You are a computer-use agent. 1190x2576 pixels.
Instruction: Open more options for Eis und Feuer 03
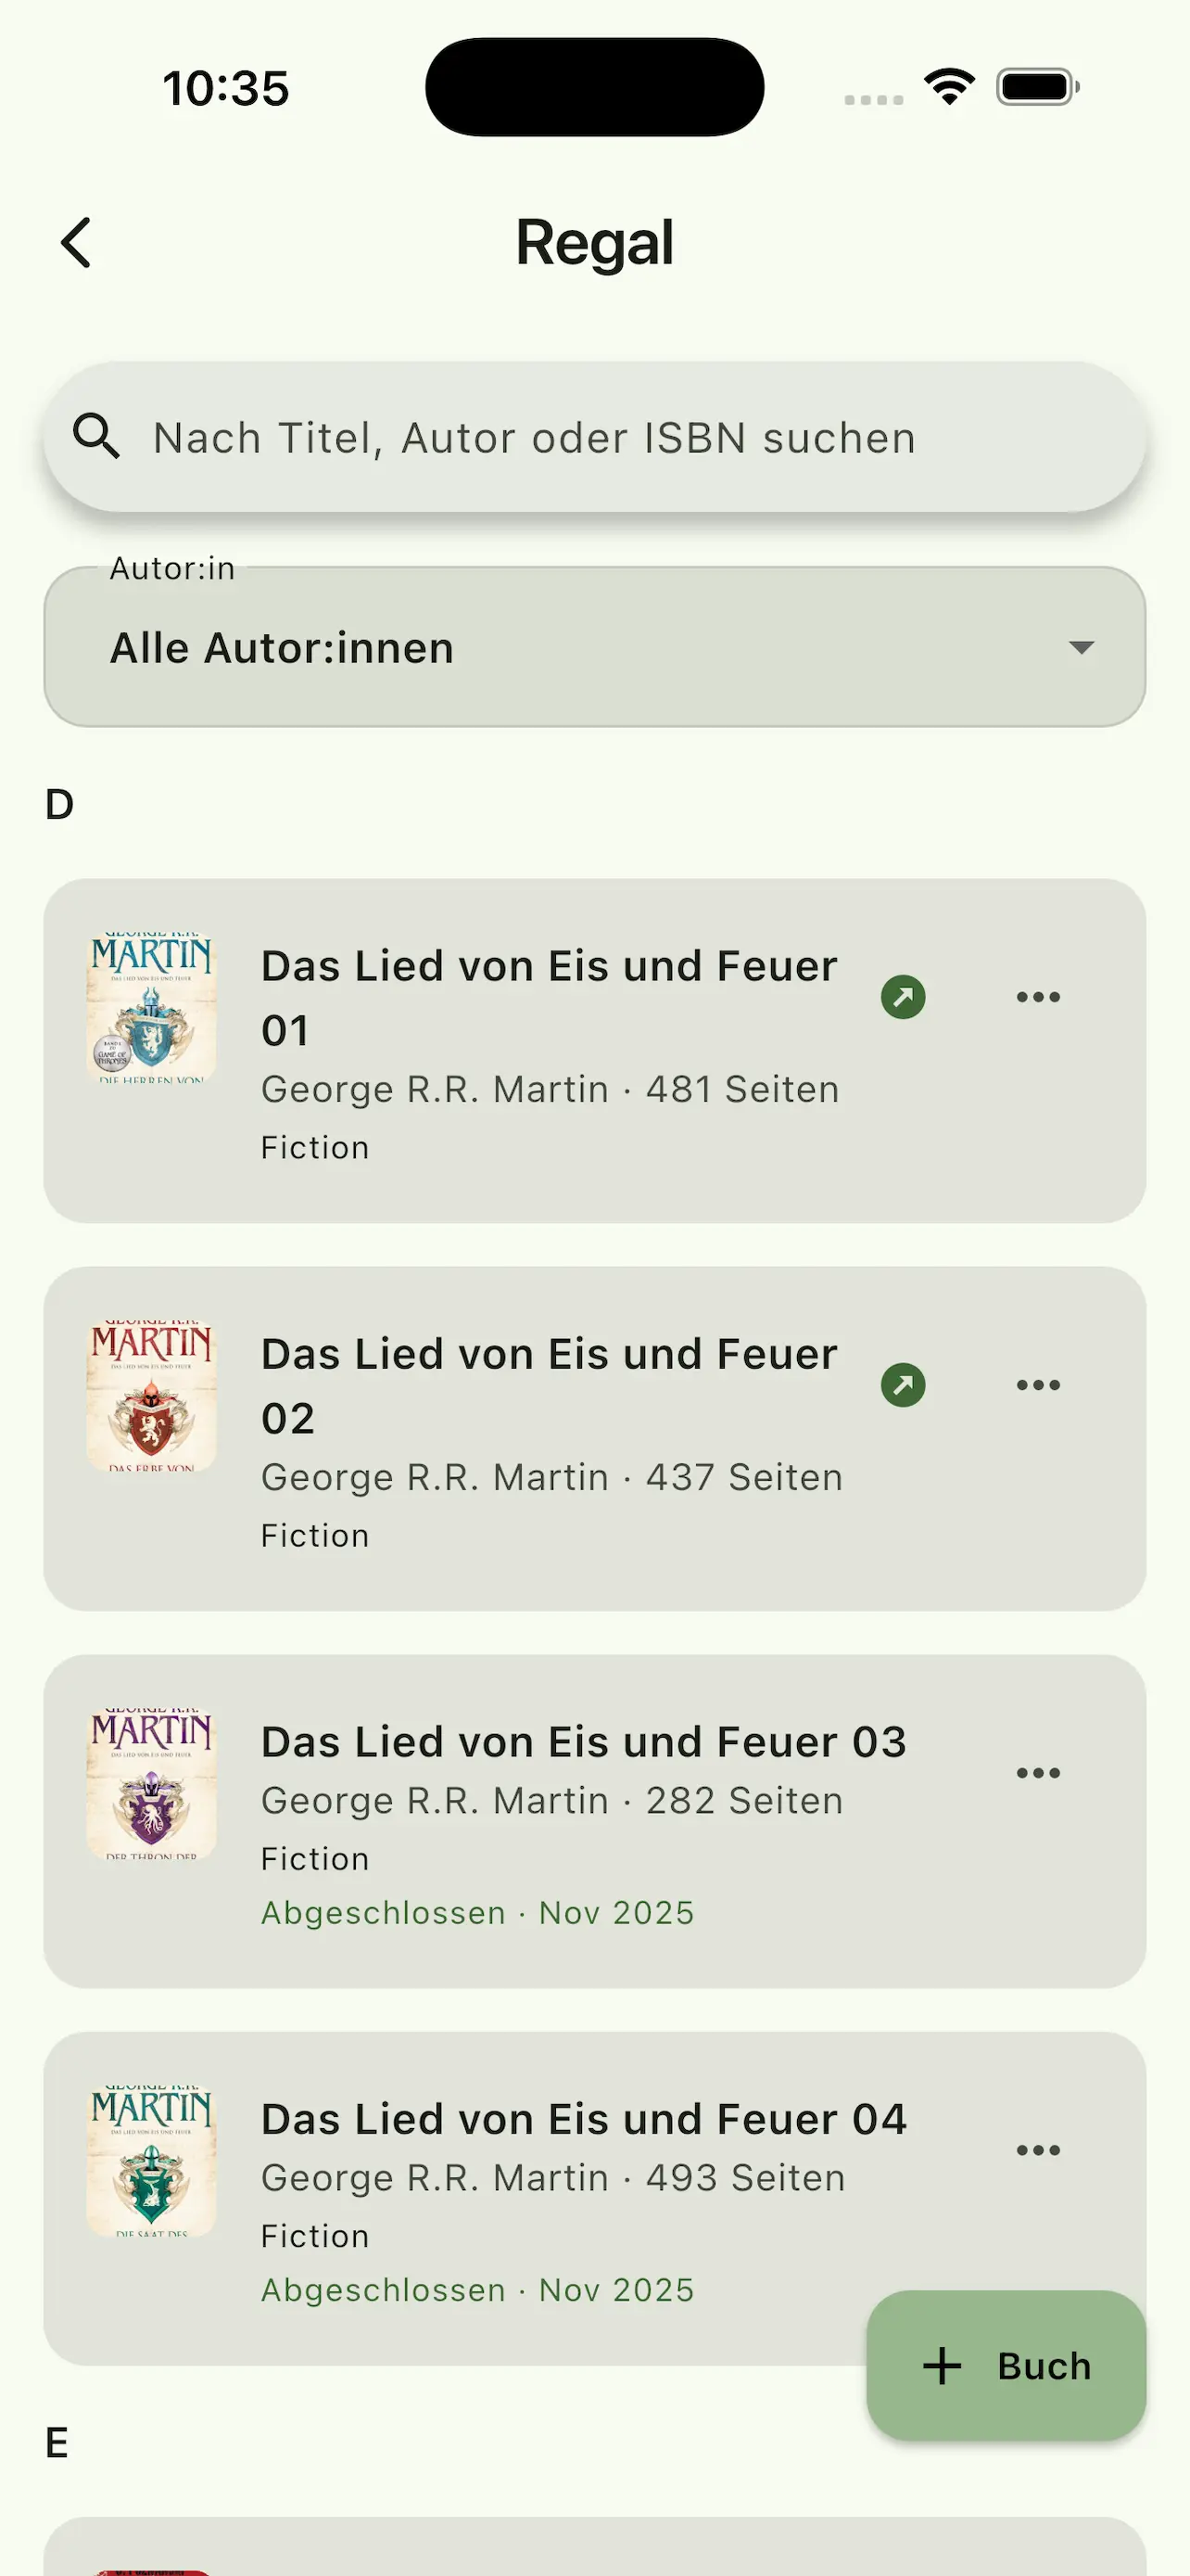tap(1038, 1773)
